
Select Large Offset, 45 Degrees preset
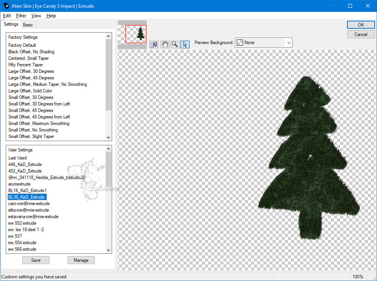pyautogui.click(x=31, y=78)
